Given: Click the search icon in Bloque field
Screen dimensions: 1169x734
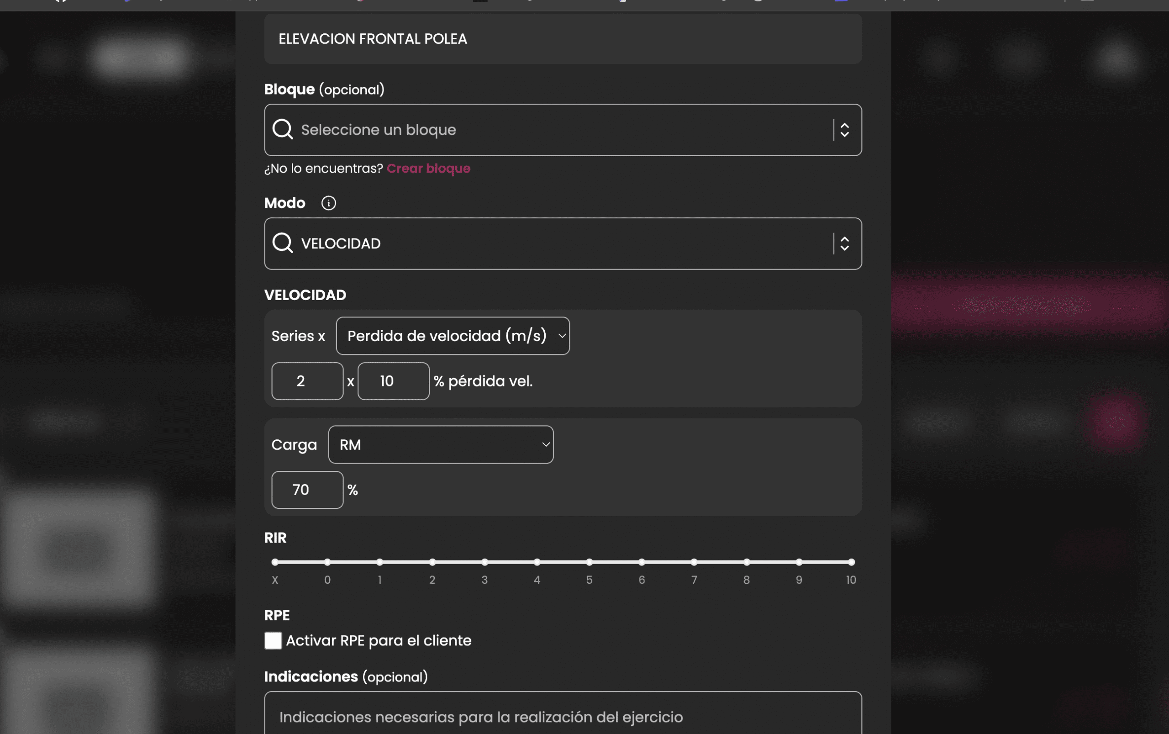Looking at the screenshot, I should pos(282,130).
